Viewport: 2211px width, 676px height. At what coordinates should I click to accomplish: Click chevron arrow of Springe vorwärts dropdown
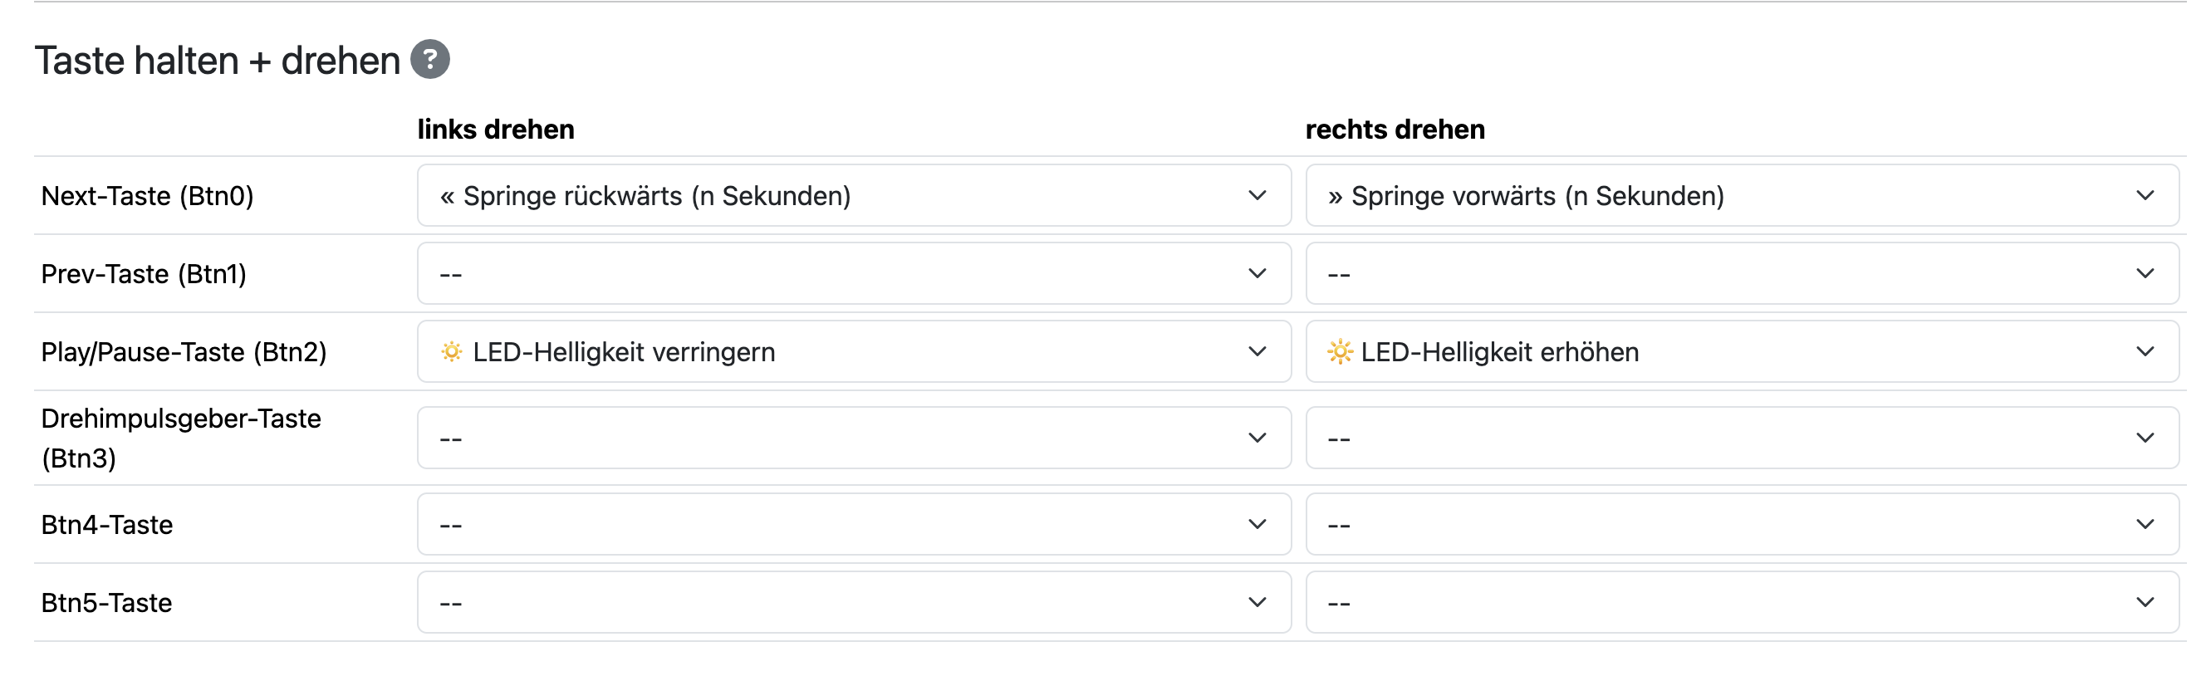pyautogui.click(x=2145, y=196)
